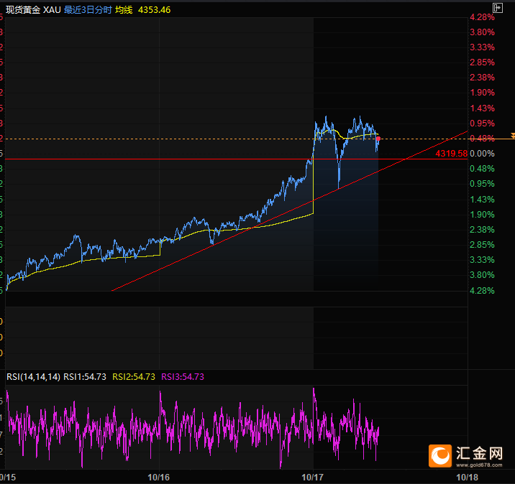Click the red current-price dot on the chart
Image resolution: width=515 pixels, height=484 pixels.
pyautogui.click(x=378, y=139)
